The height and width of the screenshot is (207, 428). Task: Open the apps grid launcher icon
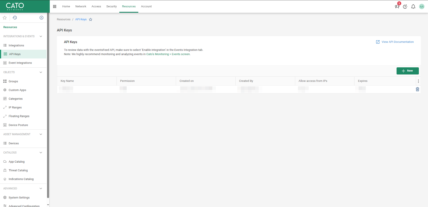tap(55, 6)
